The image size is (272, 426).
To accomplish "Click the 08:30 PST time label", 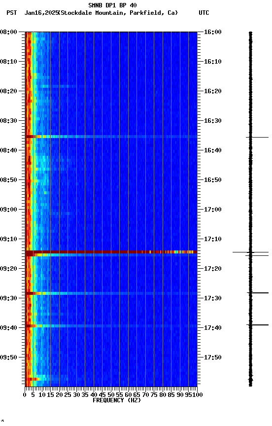I will [x=8, y=121].
